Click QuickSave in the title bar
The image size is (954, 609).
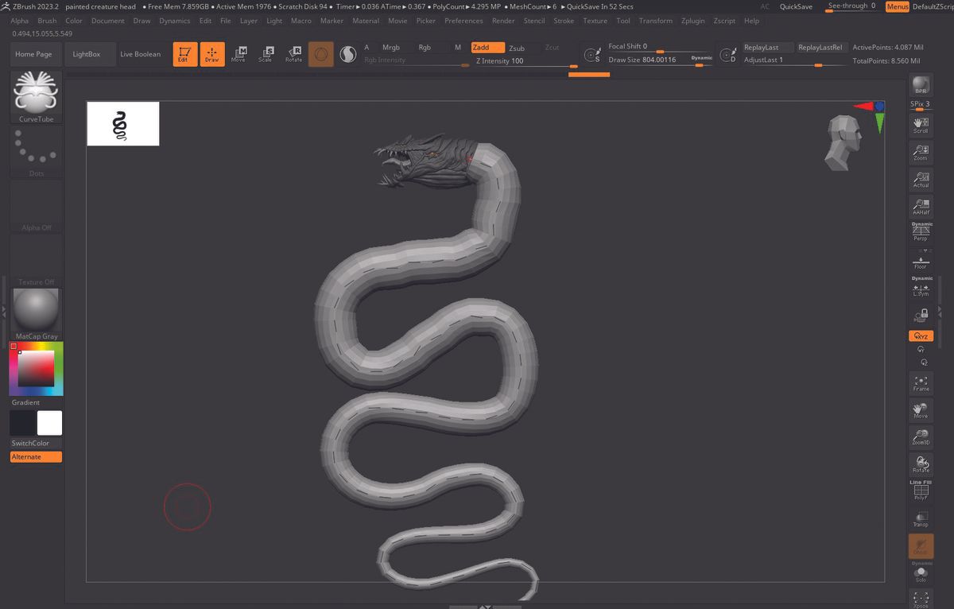click(795, 6)
